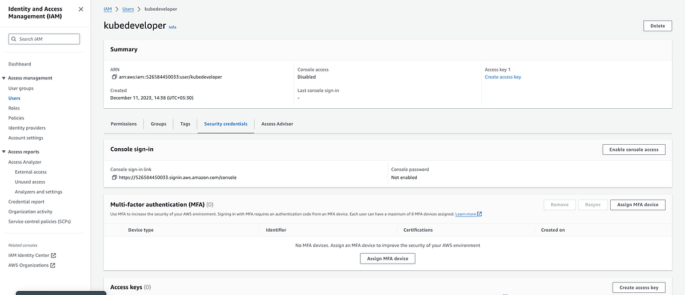This screenshot has height=295, width=685.
Task: Open Analyzers and settings
Action: tap(38, 192)
